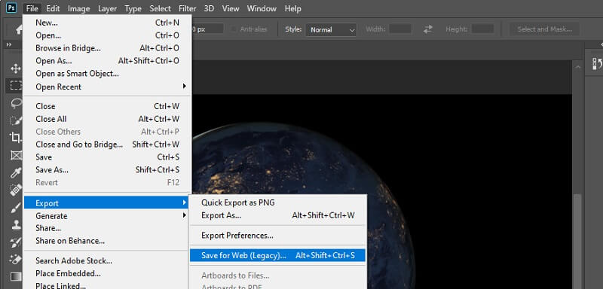Choose Quick Export as PNG
The image size is (603, 289).
pos(277,202)
